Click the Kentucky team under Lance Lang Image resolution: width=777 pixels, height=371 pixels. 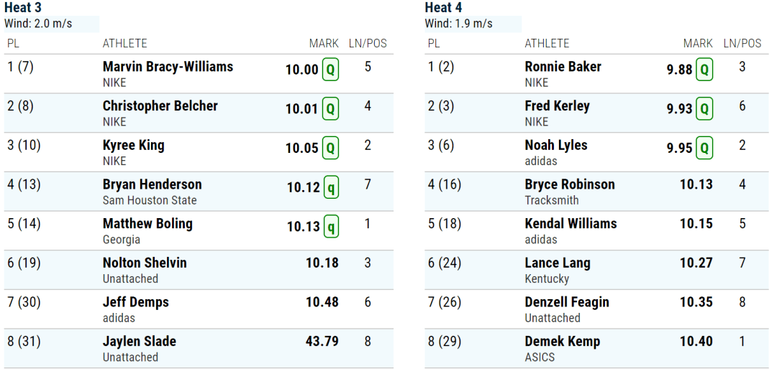click(547, 278)
